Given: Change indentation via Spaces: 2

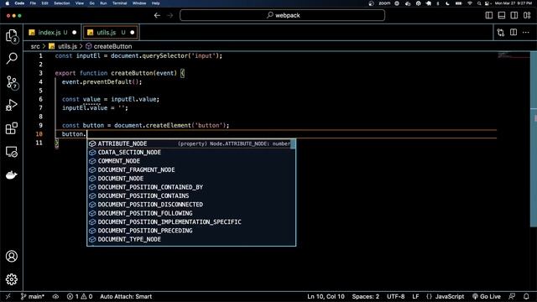Looking at the screenshot, I should pyautogui.click(x=366, y=296).
